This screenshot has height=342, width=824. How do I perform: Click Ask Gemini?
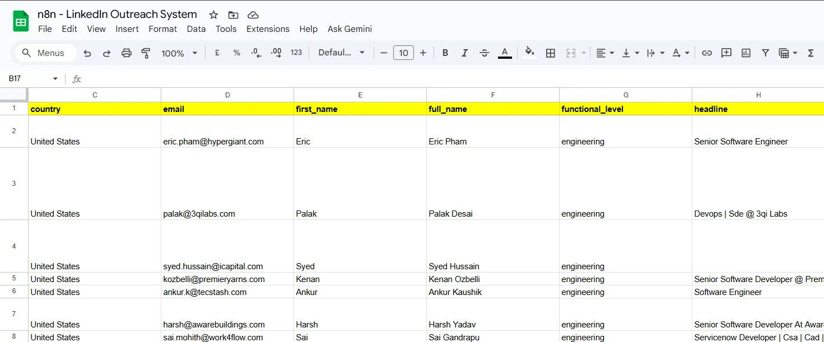[350, 29]
